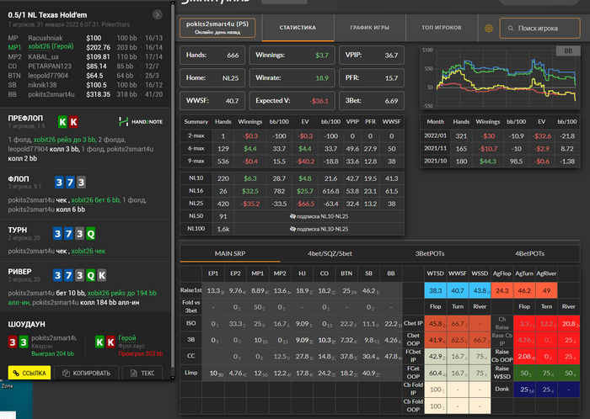Open the gear settings icon near search
This screenshot has width=590, height=419.
(488, 28)
